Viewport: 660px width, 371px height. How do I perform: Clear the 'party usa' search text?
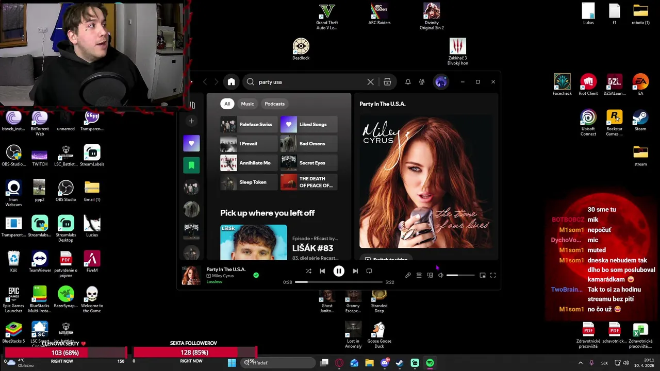pyautogui.click(x=370, y=82)
